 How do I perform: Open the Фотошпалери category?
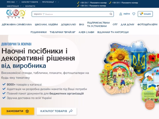point(147,24)
